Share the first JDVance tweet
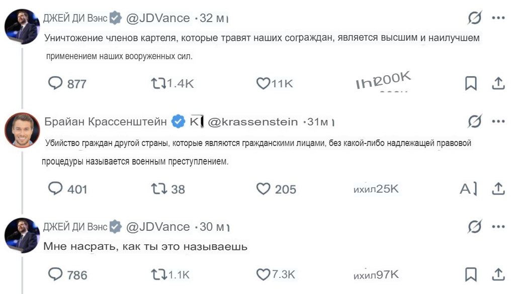Viewport: 515px width, 294px height. [x=498, y=83]
